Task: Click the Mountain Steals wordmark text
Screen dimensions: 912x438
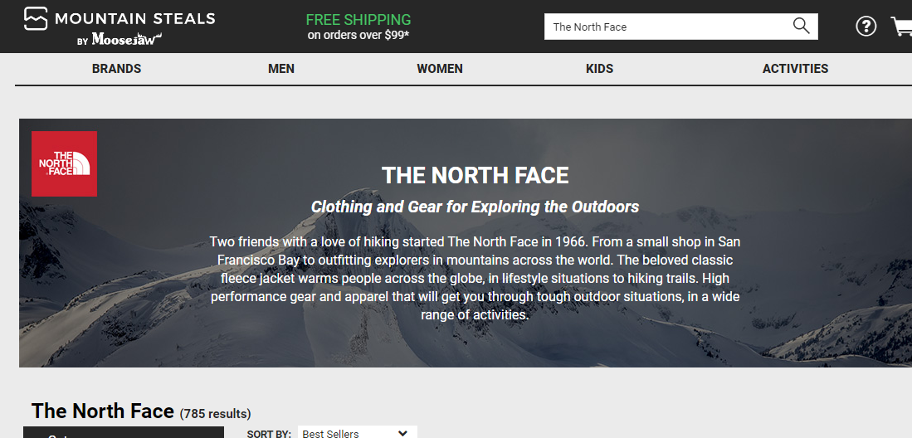Action: click(134, 18)
